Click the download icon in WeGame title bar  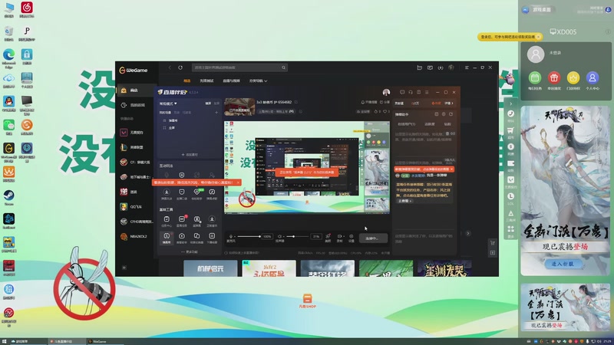pyautogui.click(x=441, y=67)
